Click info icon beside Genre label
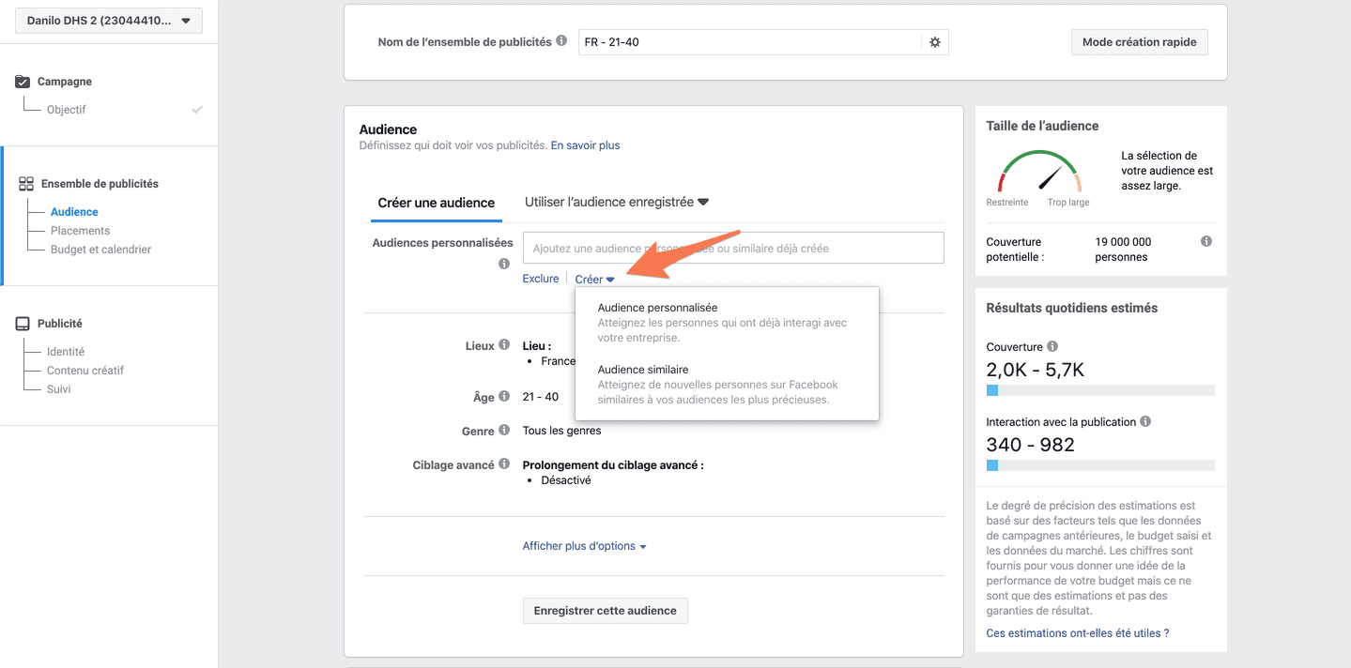 [x=504, y=431]
